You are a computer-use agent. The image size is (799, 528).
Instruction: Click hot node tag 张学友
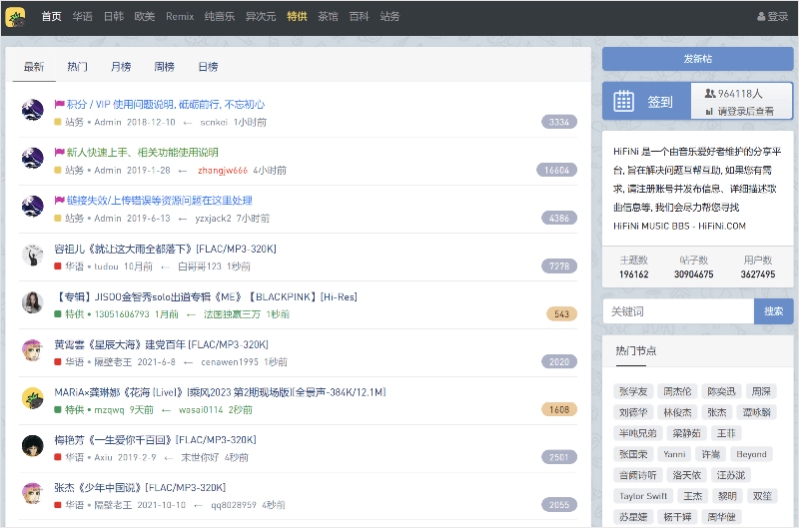pyautogui.click(x=633, y=391)
